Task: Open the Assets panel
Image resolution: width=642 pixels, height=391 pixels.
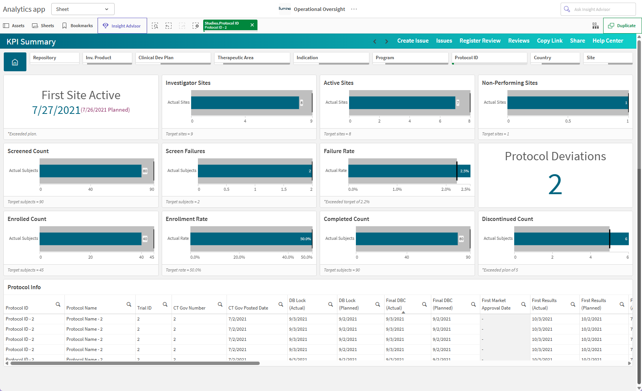Action: (14, 26)
